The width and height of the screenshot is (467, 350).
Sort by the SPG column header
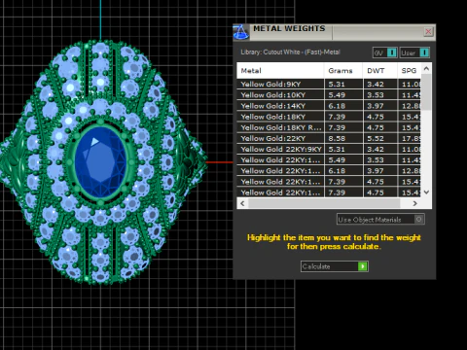[x=410, y=71]
